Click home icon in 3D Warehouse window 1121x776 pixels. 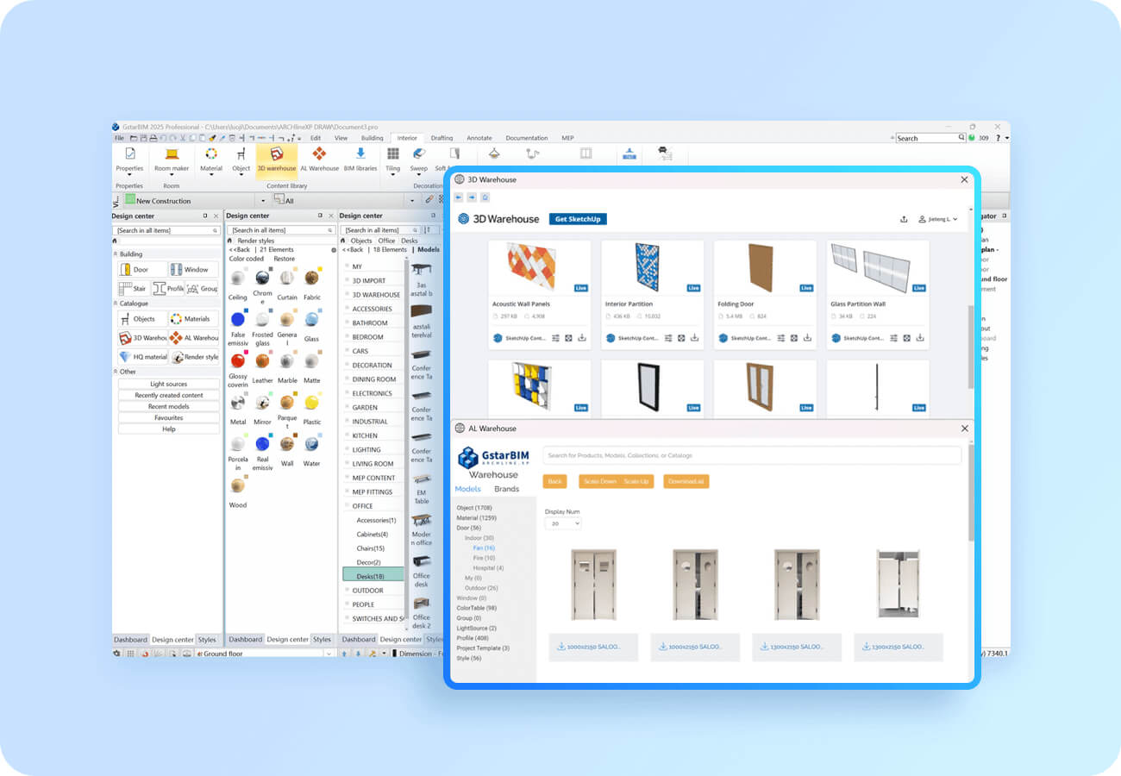485,197
